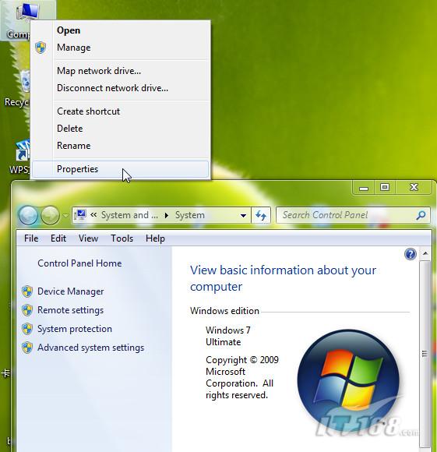Maximize the System window
Viewport: 437px width, 452px height.
point(385,188)
